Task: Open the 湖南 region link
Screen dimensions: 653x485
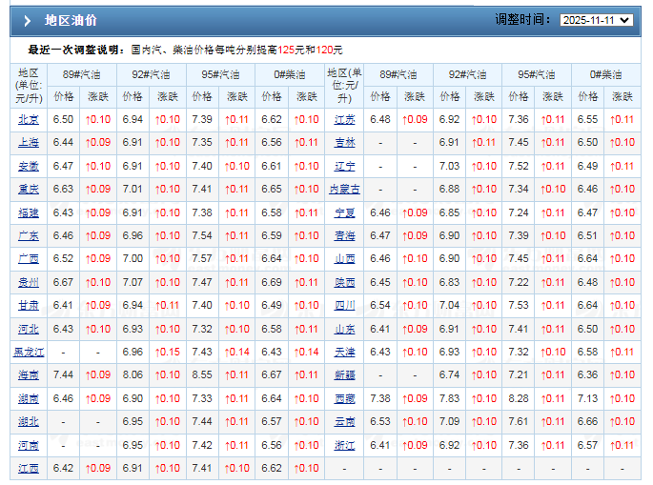Action: click(x=29, y=398)
